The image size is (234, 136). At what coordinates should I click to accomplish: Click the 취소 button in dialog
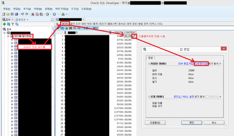pyautogui.click(x=214, y=122)
